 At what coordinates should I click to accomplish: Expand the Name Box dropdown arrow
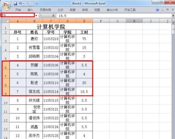pyautogui.click(x=36, y=16)
